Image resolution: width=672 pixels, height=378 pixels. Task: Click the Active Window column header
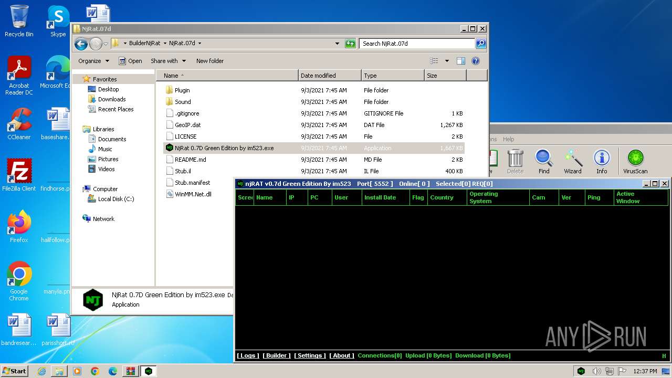click(x=641, y=197)
